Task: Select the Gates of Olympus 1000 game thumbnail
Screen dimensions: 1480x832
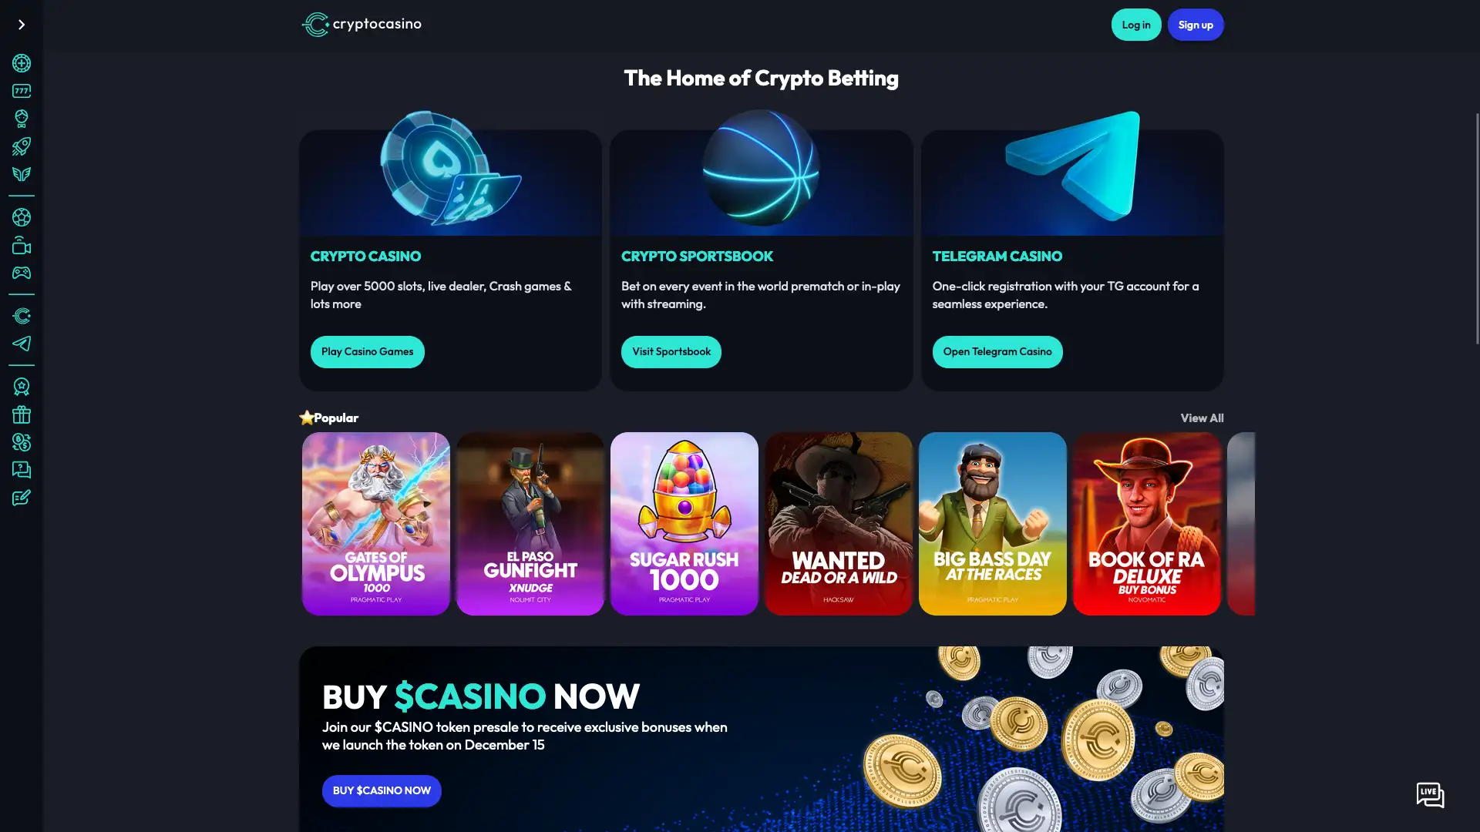Action: coord(376,524)
